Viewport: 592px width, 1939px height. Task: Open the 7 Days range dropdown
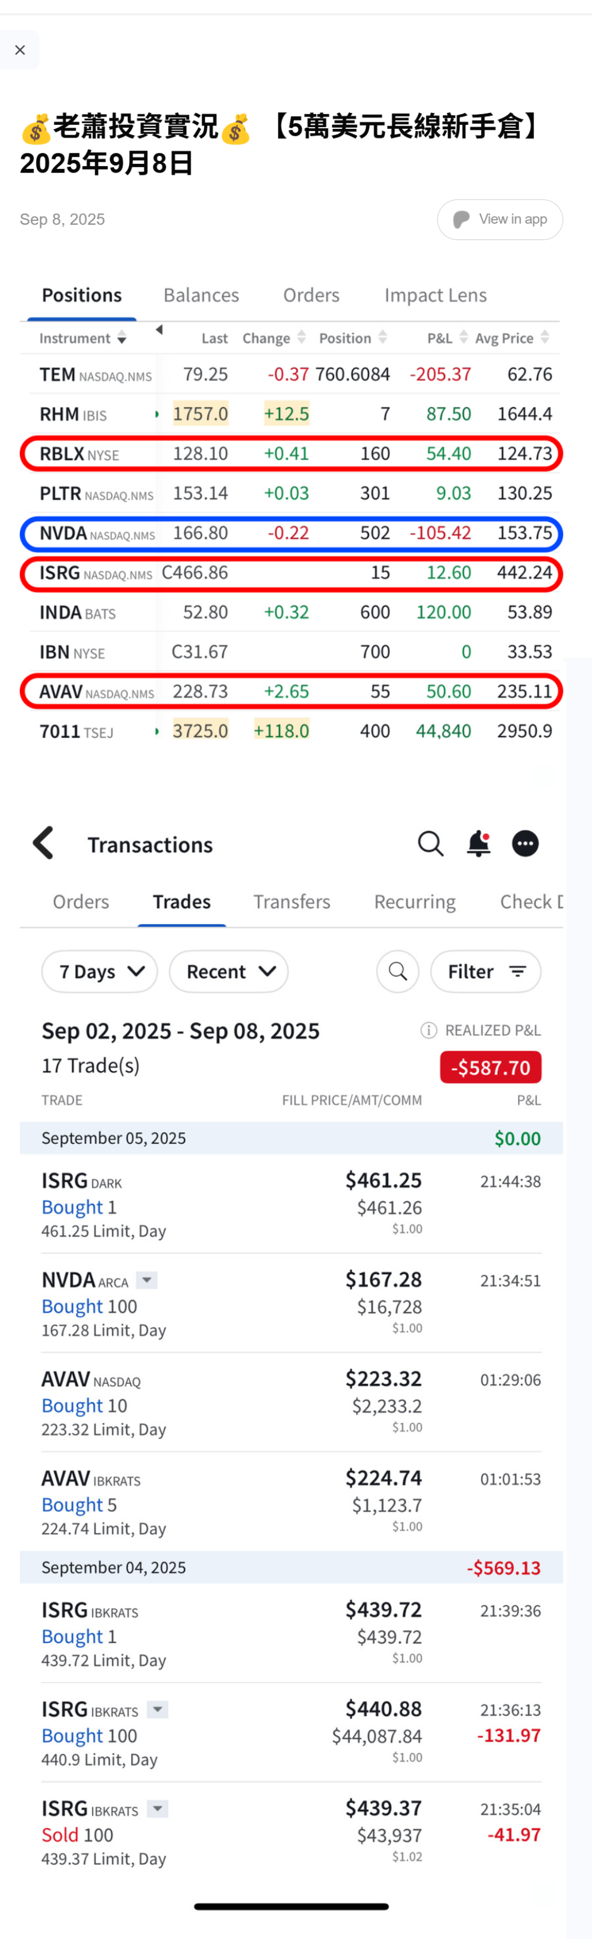pyautogui.click(x=99, y=972)
